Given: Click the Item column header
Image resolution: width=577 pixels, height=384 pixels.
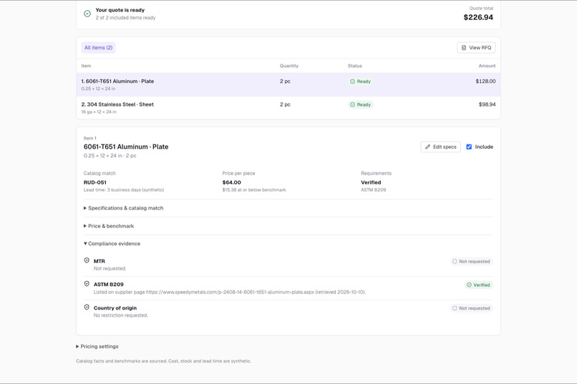Looking at the screenshot, I should (86, 66).
